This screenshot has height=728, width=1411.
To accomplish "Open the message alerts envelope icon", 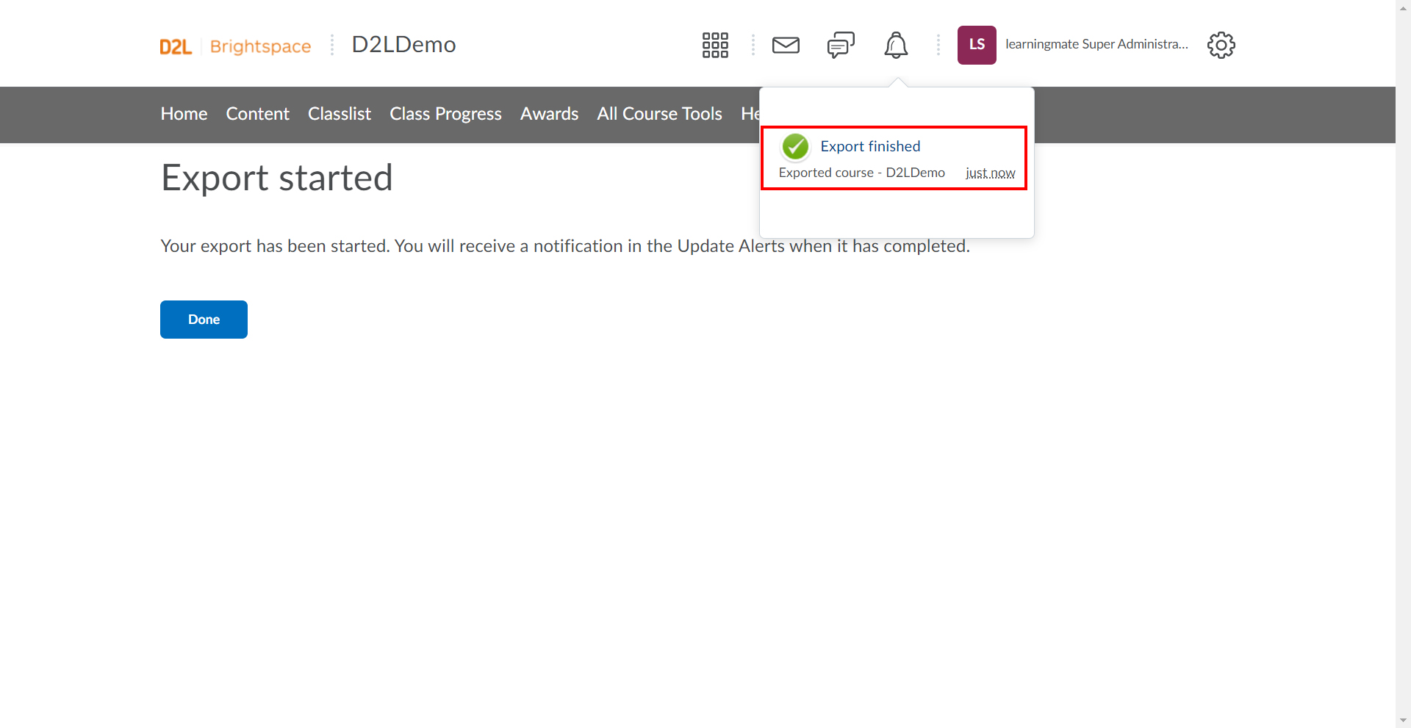I will tap(786, 45).
